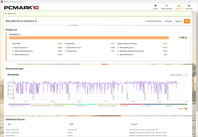Image resolution: width=198 pixels, height=137 pixels.
Task: Turn off the Markers toggle
Action: pyautogui.click(x=186, y=109)
